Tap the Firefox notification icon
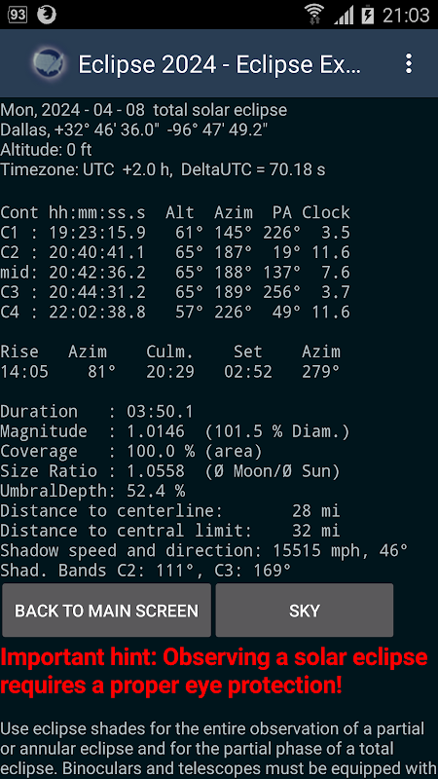 [47, 15]
